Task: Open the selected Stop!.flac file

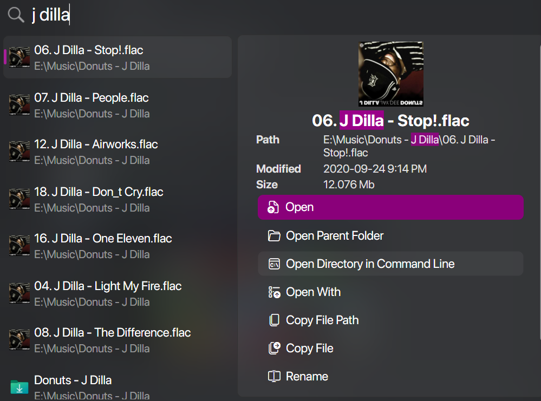Action: tap(390, 207)
